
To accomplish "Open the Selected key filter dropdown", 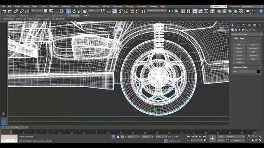I will tap(235, 136).
